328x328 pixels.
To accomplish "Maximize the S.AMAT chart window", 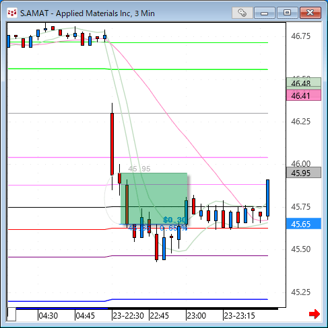I will pos(288,13).
